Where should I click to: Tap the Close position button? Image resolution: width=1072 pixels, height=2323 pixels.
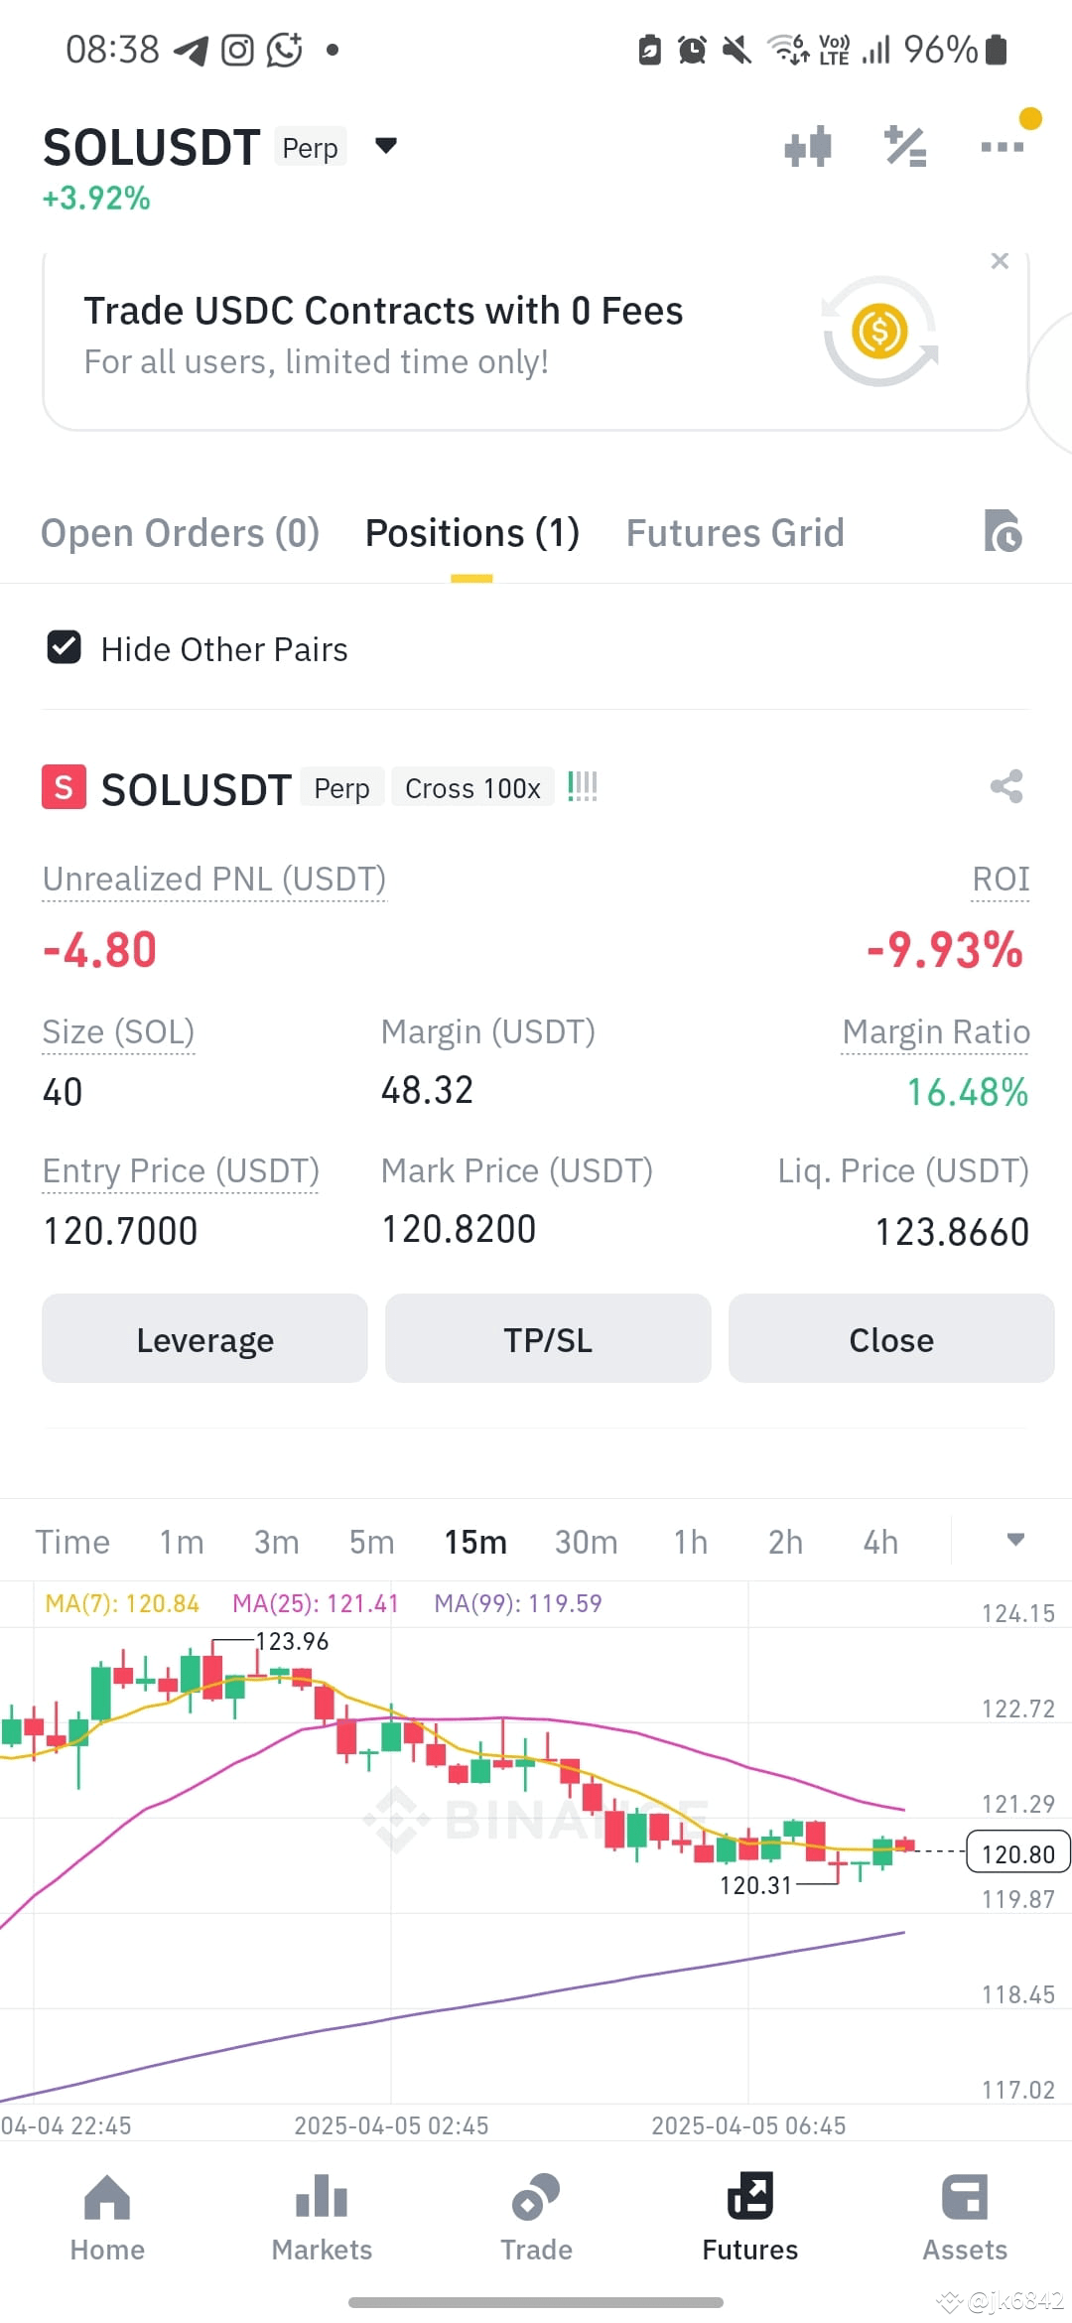pyautogui.click(x=891, y=1338)
